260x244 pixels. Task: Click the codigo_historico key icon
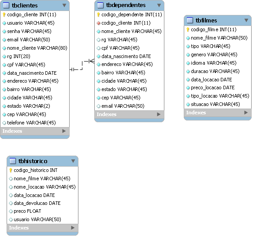11,170
